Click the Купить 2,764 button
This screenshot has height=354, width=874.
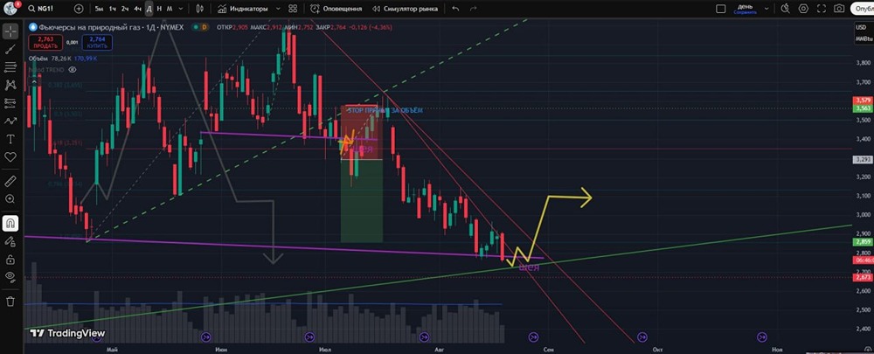(x=96, y=42)
